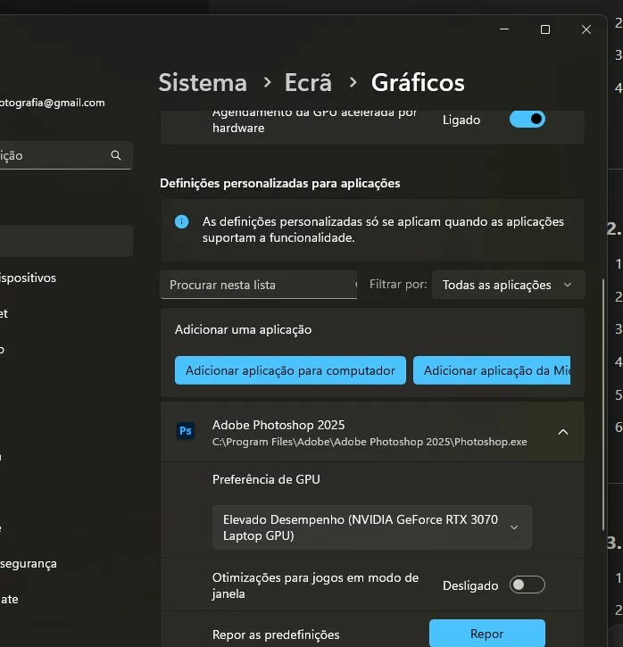The height and width of the screenshot is (647, 623).
Task: Click Adicionar aplicação para computador button
Action: pyautogui.click(x=290, y=370)
